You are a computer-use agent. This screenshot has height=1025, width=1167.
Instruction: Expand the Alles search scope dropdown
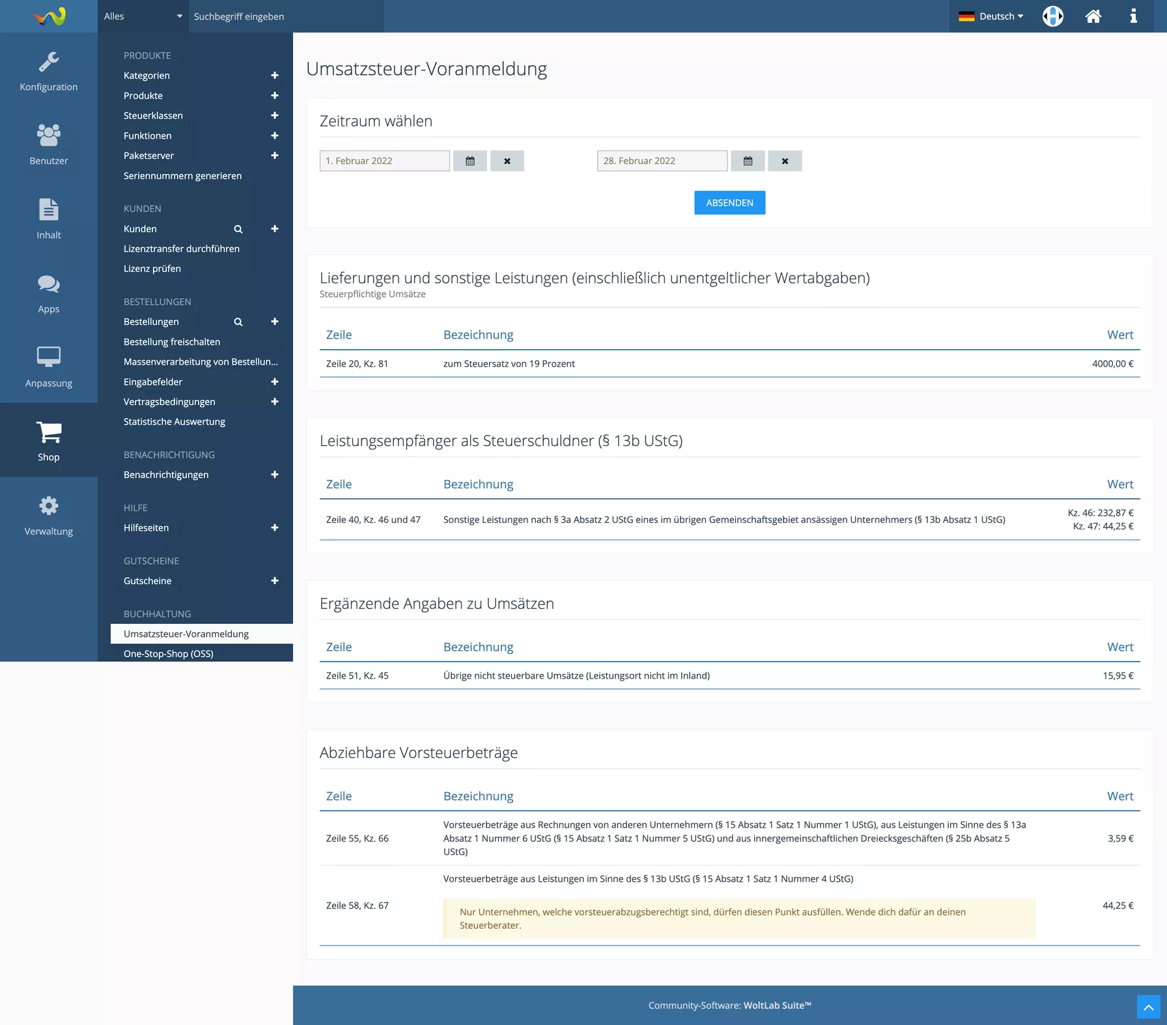143,16
